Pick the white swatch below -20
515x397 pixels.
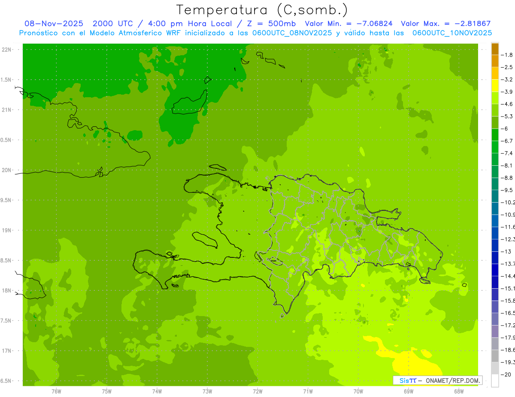tap(495, 380)
